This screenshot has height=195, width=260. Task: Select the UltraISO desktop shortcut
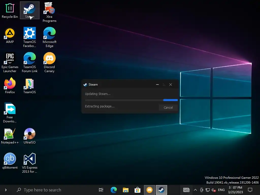(x=29, y=136)
